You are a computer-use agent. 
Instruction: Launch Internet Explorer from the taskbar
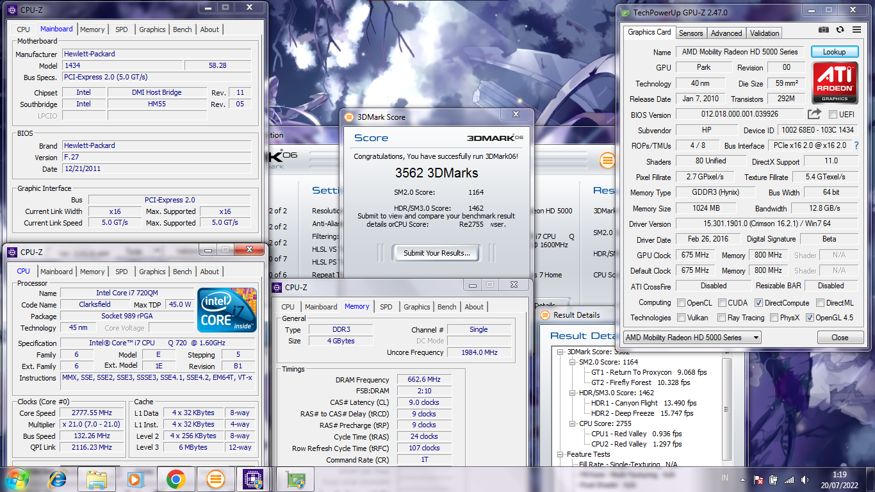58,479
